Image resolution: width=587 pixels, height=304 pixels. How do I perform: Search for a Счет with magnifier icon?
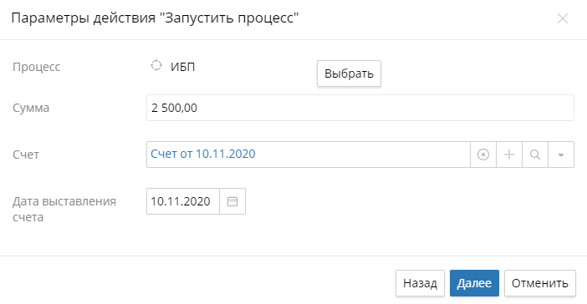coord(535,155)
